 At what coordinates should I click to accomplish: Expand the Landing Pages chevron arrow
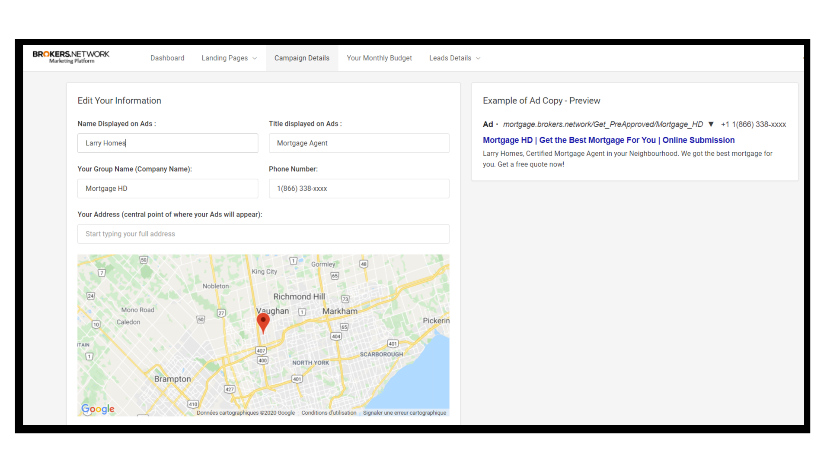[x=255, y=58]
